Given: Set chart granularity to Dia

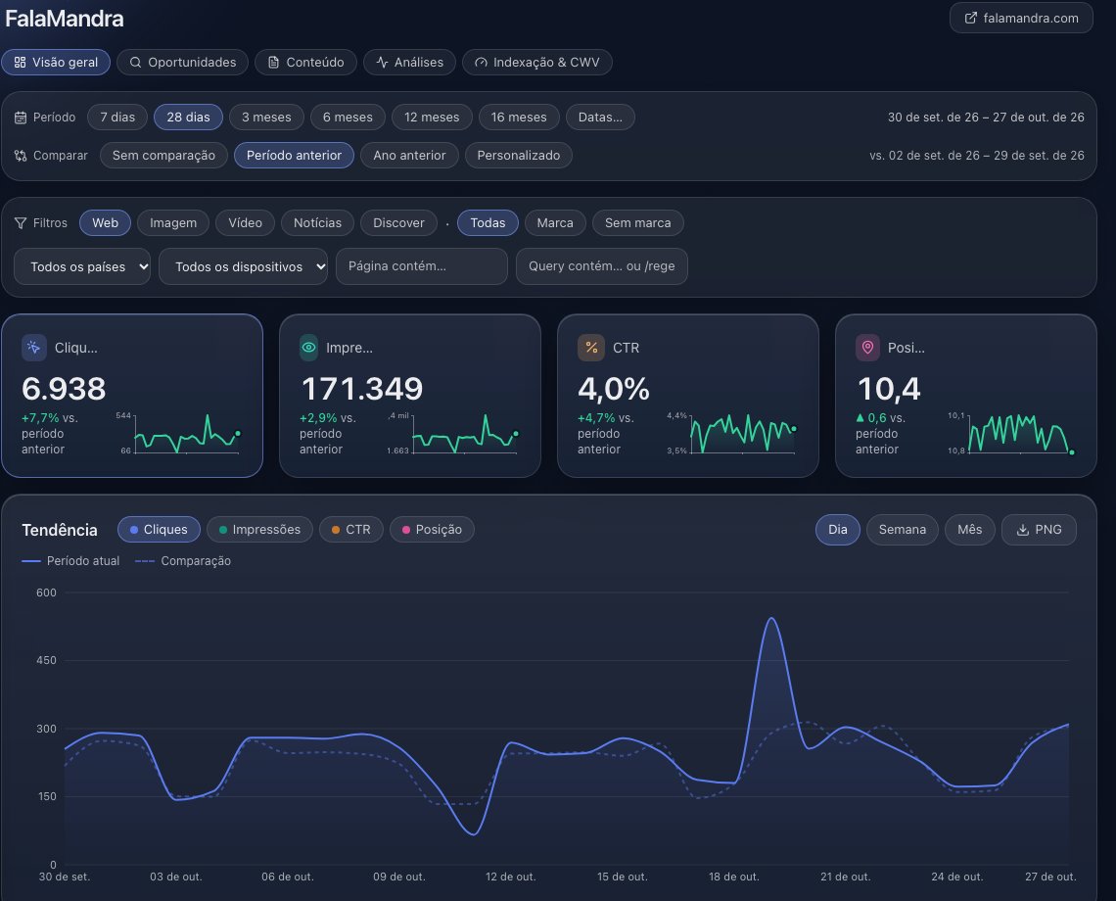Looking at the screenshot, I should [x=838, y=529].
